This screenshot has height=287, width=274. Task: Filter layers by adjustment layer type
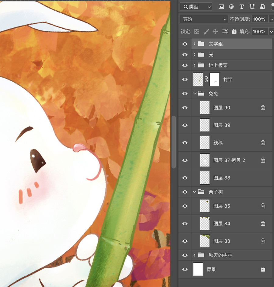point(231,7)
